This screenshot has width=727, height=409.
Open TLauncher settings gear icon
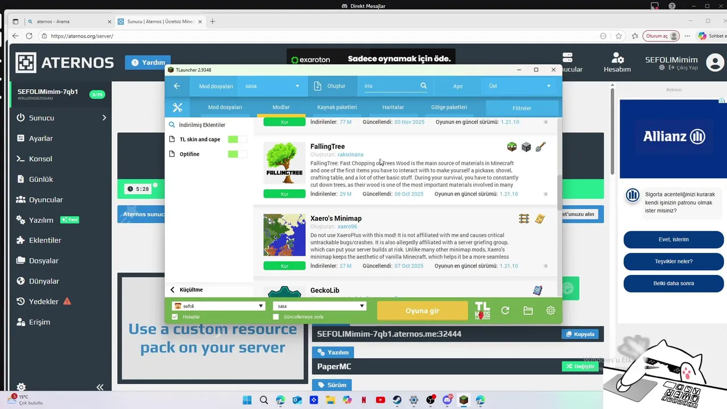(x=550, y=310)
